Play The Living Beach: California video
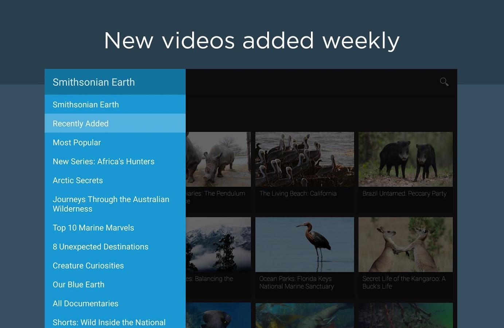The width and height of the screenshot is (504, 328). click(x=304, y=160)
